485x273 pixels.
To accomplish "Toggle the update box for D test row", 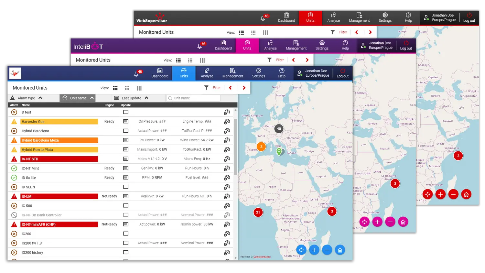I will click(126, 112).
